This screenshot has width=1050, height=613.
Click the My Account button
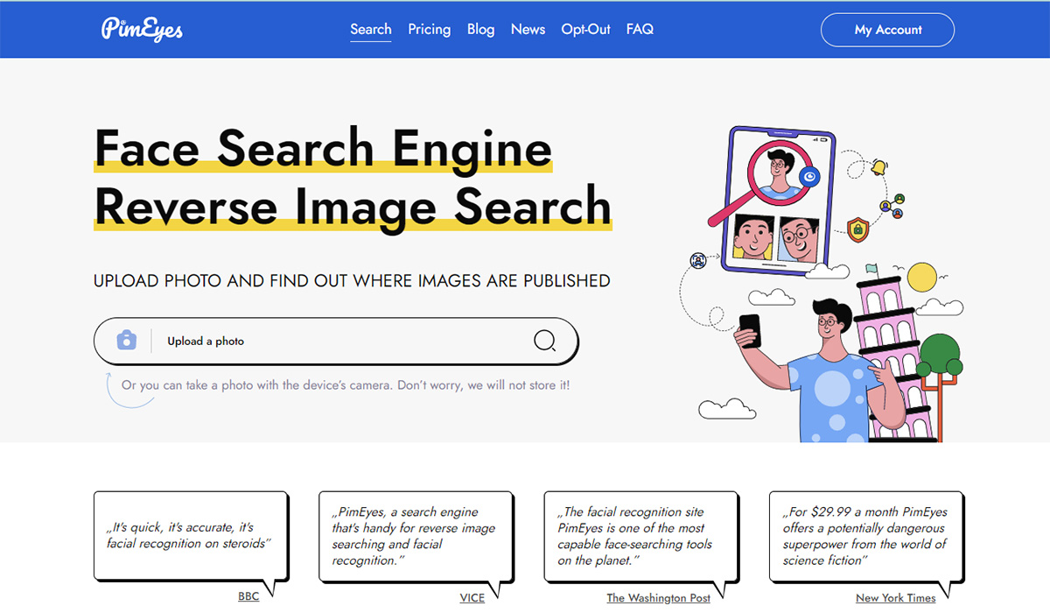[887, 30]
